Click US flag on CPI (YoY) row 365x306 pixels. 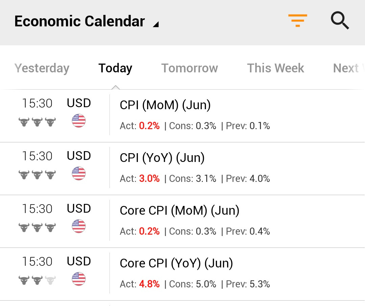[x=79, y=173]
